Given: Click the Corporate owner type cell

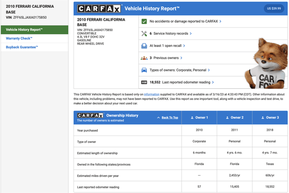Looking at the screenshot, I should (199, 141).
